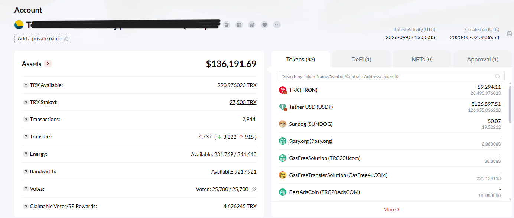The height and width of the screenshot is (218, 514).
Task: Click the help icon next to Claimable Voter/SR Rewards
Action: [x=26, y=206]
